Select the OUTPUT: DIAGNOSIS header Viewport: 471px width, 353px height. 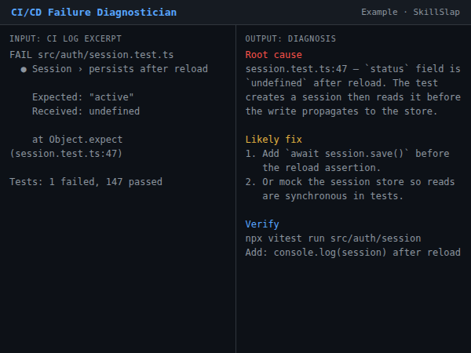290,38
